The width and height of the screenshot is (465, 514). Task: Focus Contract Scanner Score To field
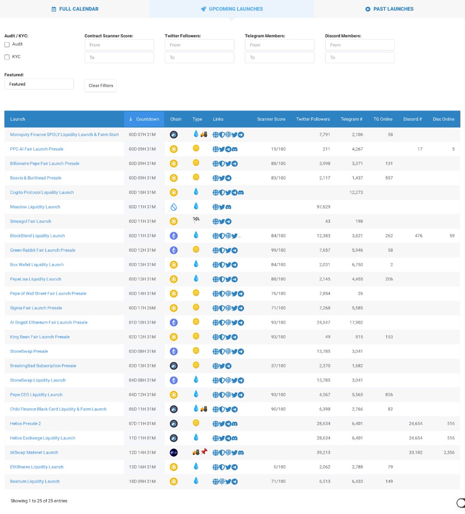pos(119,57)
